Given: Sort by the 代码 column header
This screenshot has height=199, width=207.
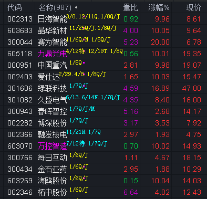Looking at the screenshot, I should coord(15,8).
